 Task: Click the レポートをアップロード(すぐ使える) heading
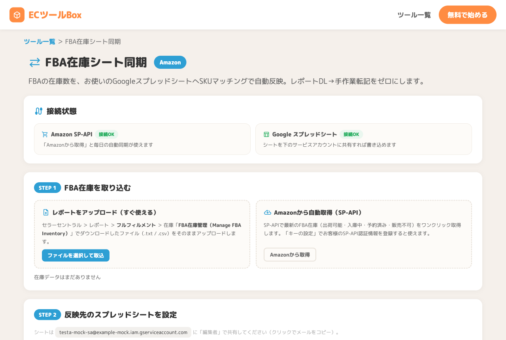(105, 212)
